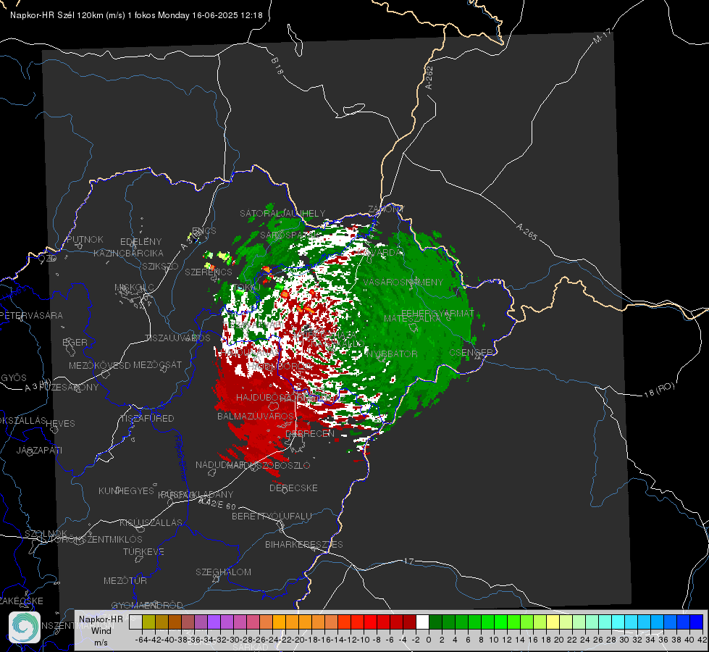Select the 18 (RO) road label
The height and width of the screenshot is (652, 709).
pyautogui.click(x=659, y=390)
